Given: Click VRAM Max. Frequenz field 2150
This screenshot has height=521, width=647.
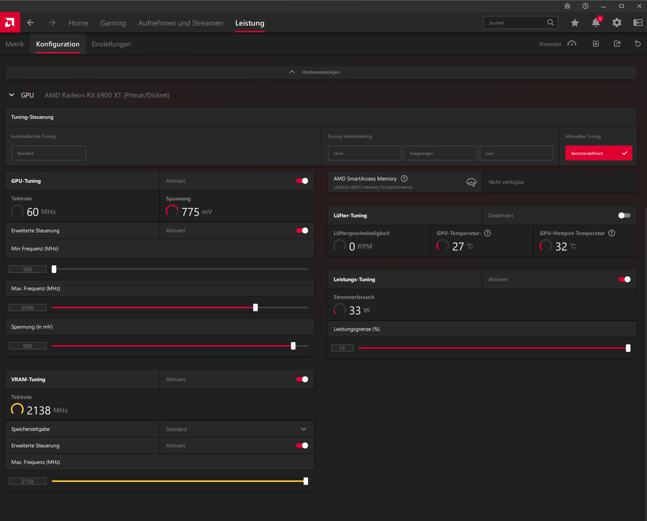Looking at the screenshot, I should 27,481.
